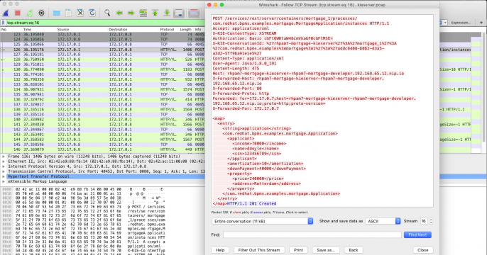Click the Back button
Screen dimensions: 487x255
coord(353,250)
